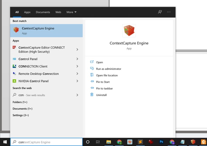Switch to the All search tab
Screen dimensions: 207x146
[17, 12]
